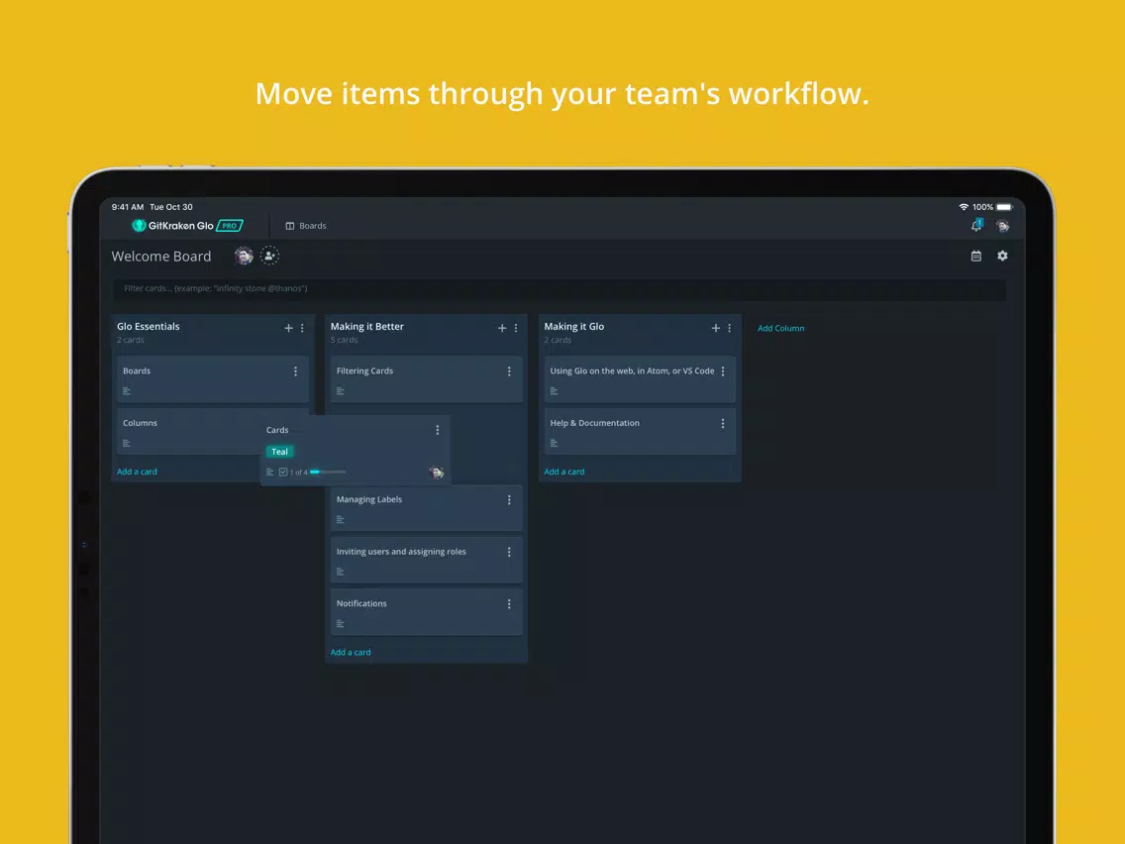Open options menu on Filtering Cards card
This screenshot has width=1125, height=844.
coord(509,371)
